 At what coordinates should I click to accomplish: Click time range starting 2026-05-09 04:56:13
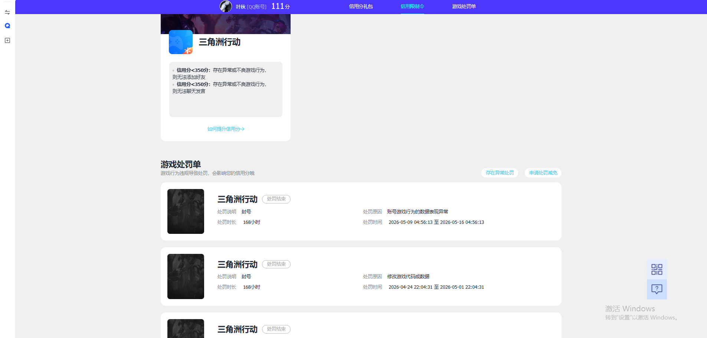[x=436, y=222]
